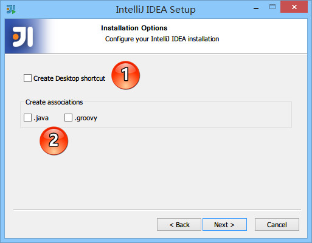Viewport: 312px width, 243px height.
Task: Check the .java association box
Action: pos(27,117)
